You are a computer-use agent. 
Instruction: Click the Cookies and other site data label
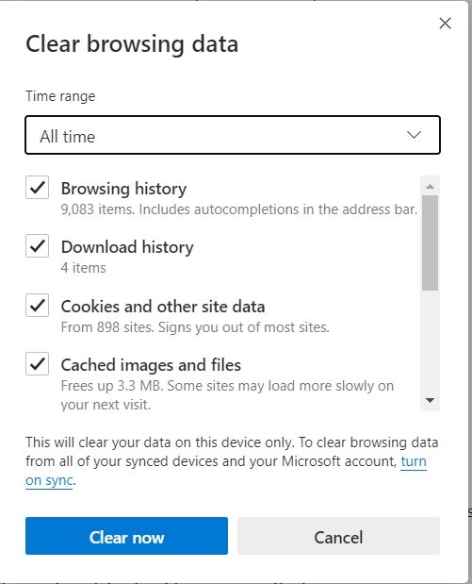[x=163, y=307]
